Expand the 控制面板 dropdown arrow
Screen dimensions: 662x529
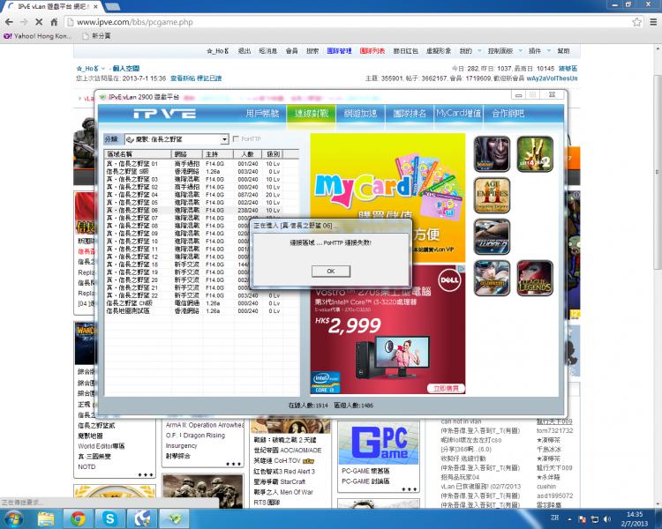[x=520, y=51]
